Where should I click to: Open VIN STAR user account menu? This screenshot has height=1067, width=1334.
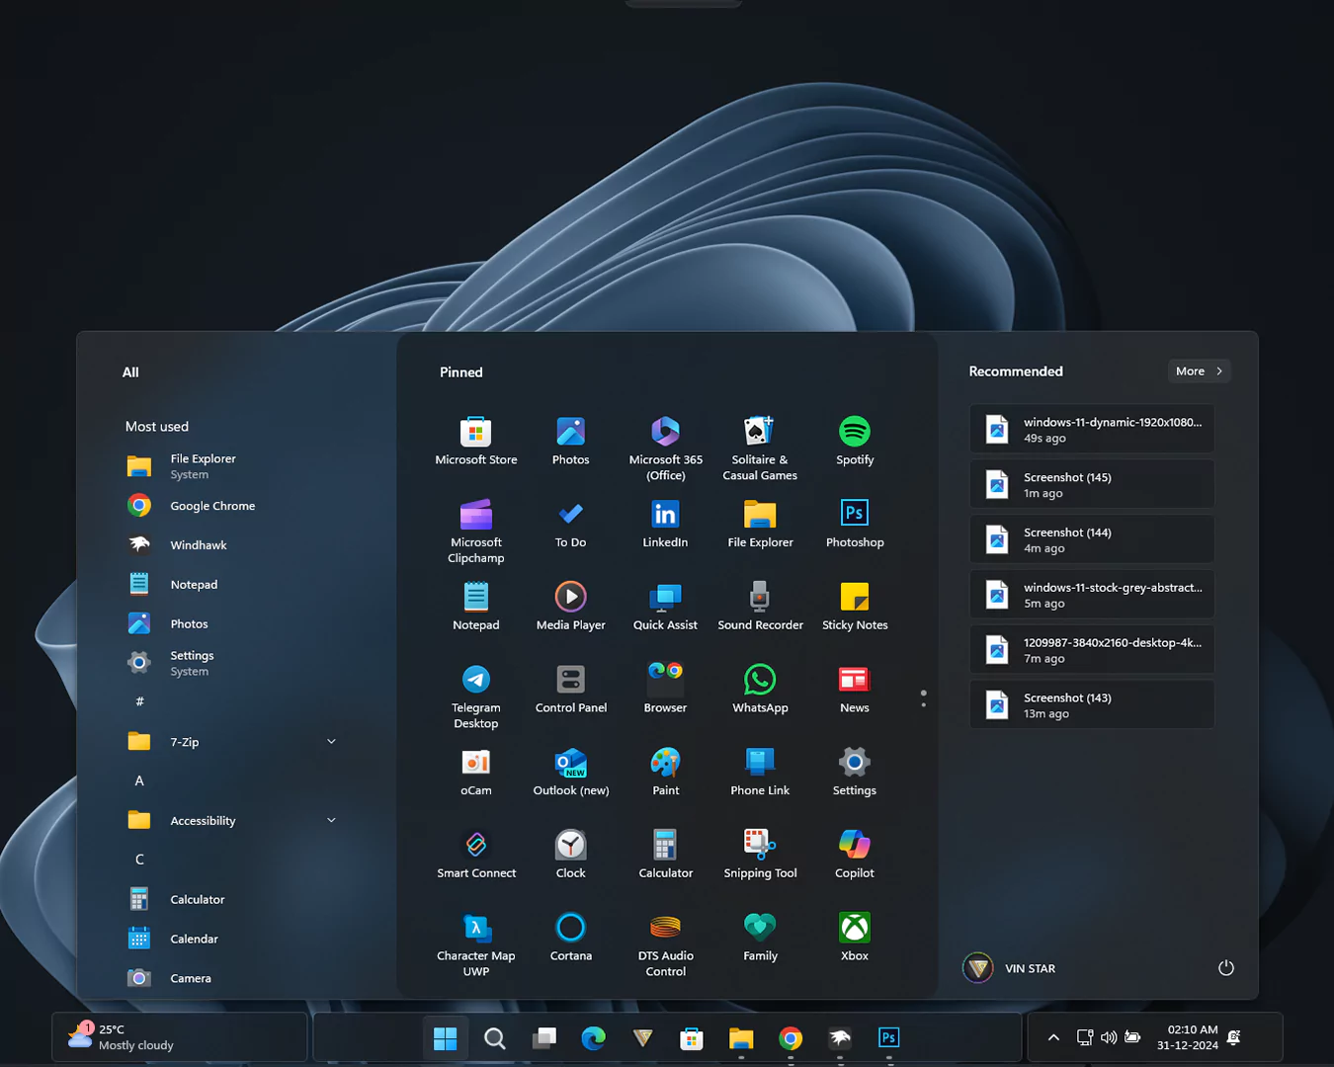pyautogui.click(x=1010, y=968)
